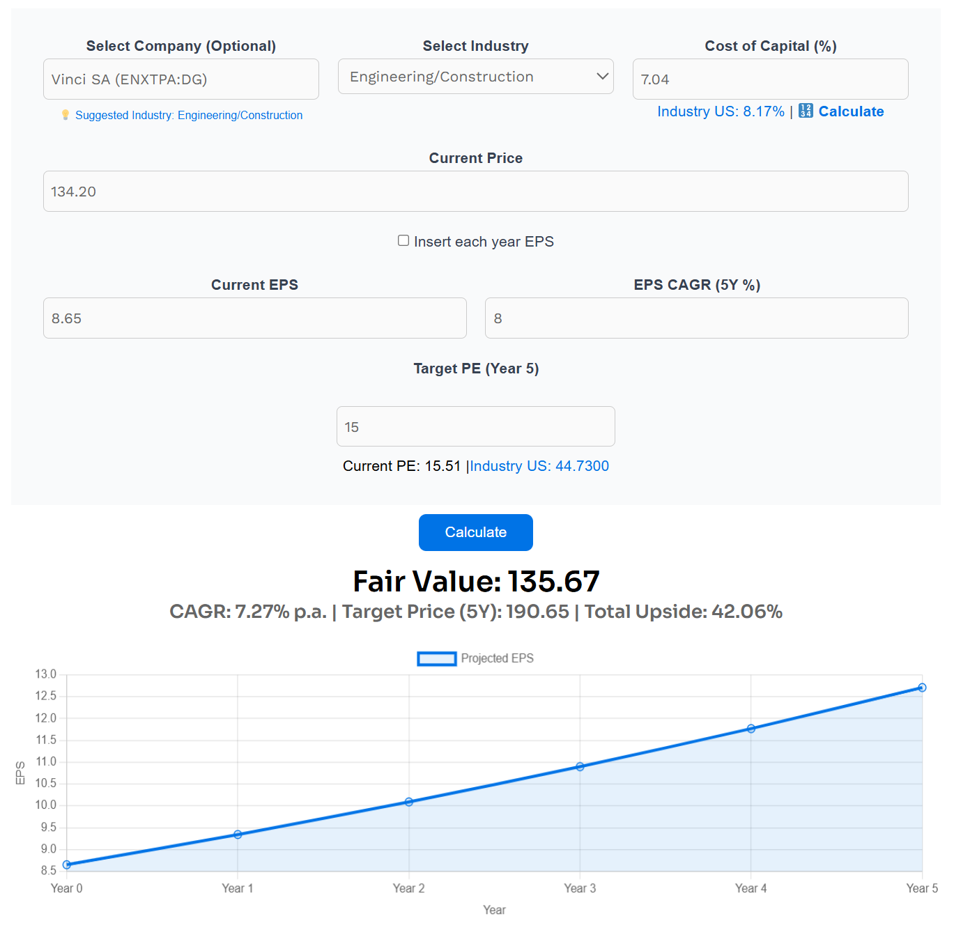This screenshot has height=930, width=954.
Task: Click the lightbulb icon beside Suggested Industry
Action: pyautogui.click(x=66, y=115)
